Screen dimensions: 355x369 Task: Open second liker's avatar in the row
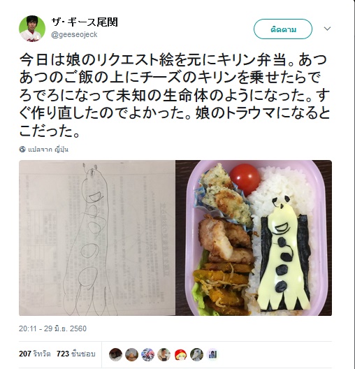132,354
